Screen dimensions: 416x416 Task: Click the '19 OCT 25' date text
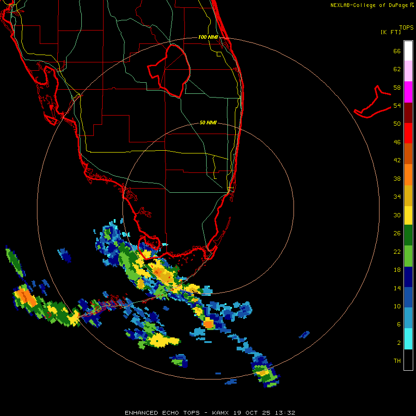pyautogui.click(x=252, y=413)
